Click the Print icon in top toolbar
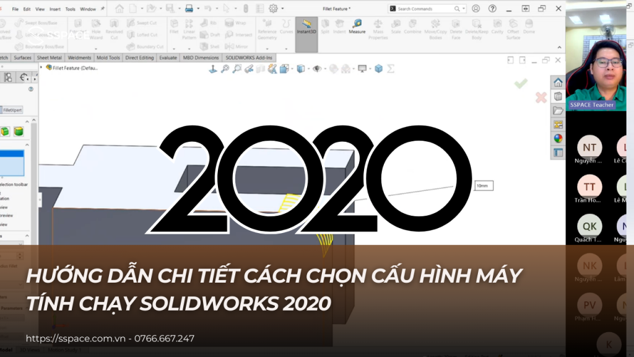Viewport: 634px width, 357px height. click(189, 9)
